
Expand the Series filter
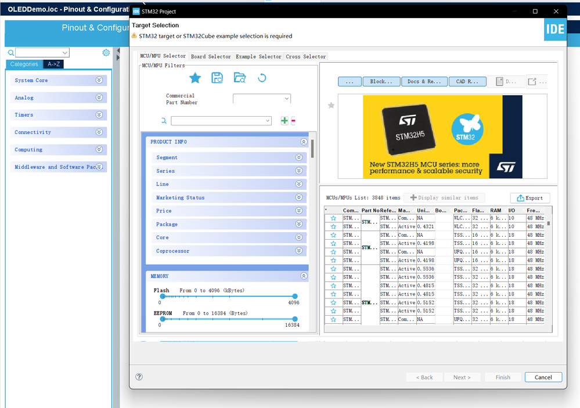[299, 171]
